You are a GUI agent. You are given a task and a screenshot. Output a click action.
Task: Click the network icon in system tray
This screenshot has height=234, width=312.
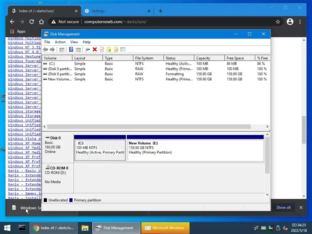pyautogui.click(x=256, y=228)
